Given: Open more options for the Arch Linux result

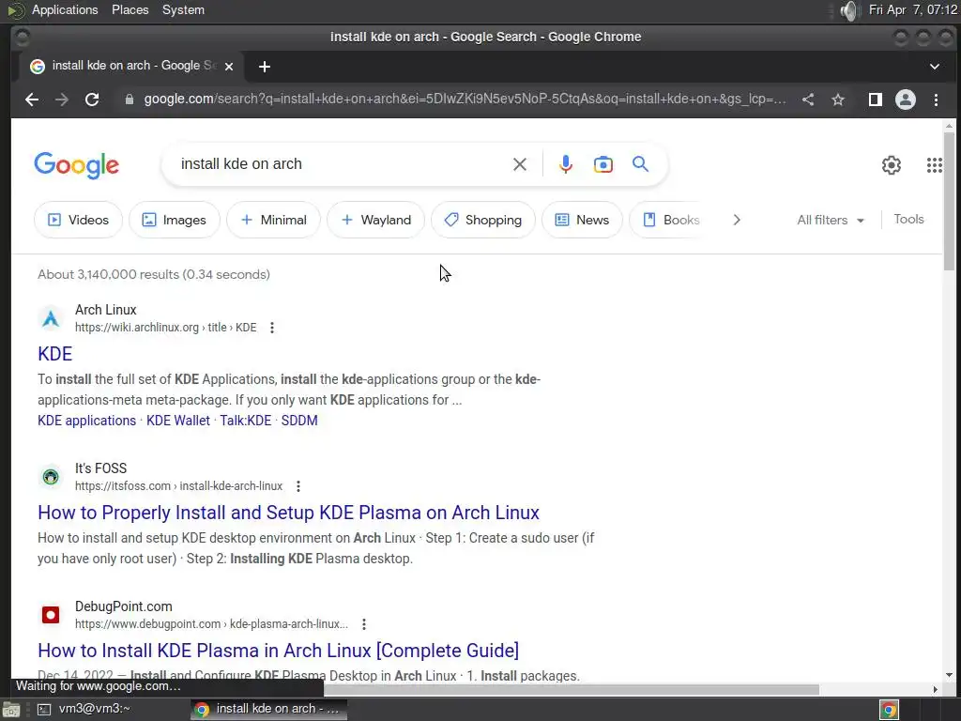Looking at the screenshot, I should click(x=272, y=328).
